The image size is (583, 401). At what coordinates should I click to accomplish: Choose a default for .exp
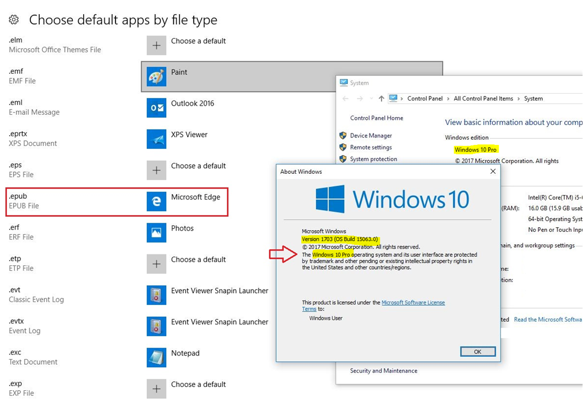click(x=198, y=385)
